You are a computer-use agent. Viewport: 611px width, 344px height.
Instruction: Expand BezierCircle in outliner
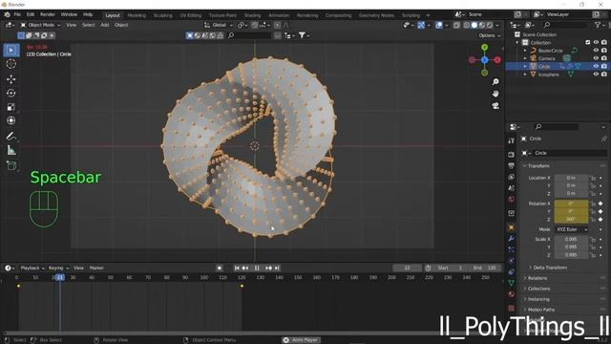coord(525,51)
